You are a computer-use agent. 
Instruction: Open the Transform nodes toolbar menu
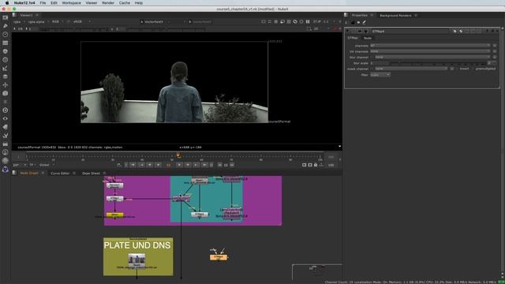pos(6,85)
